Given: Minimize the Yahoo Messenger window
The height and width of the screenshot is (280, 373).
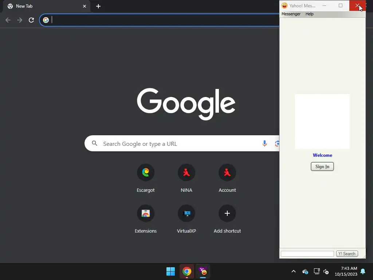Looking at the screenshot, I should (x=324, y=5).
